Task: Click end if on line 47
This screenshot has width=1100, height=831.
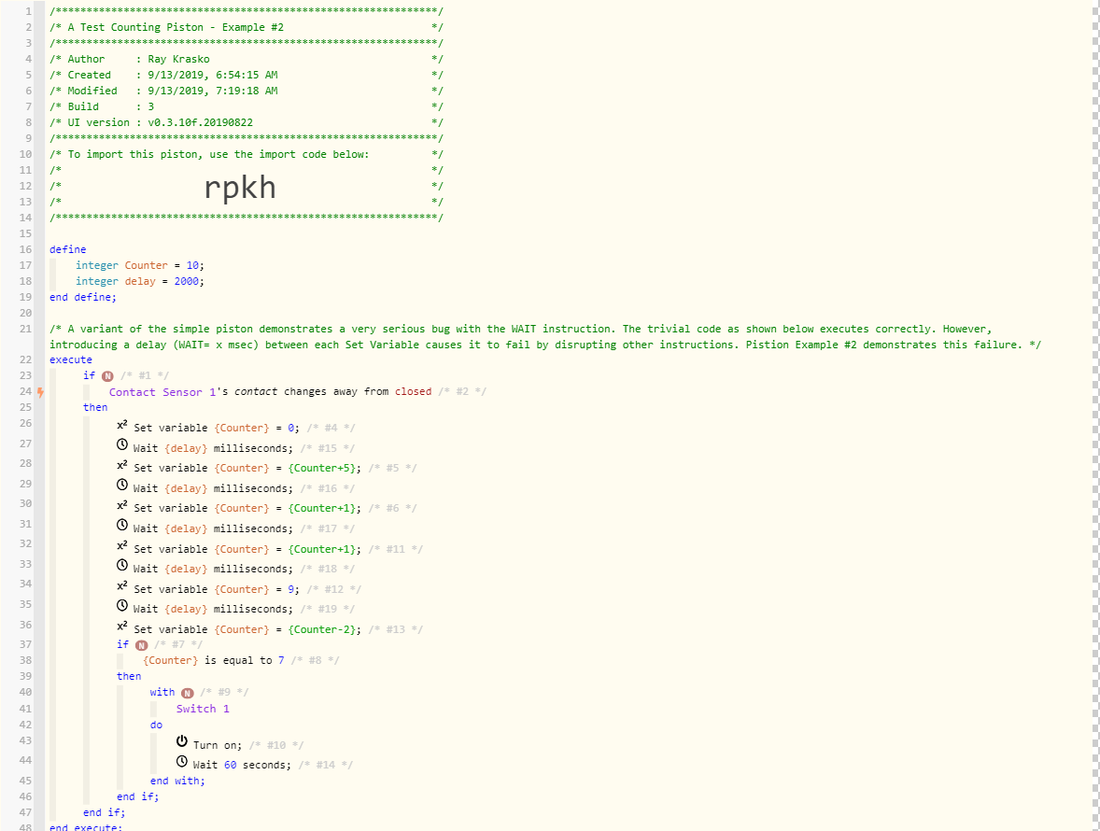Action: point(105,812)
